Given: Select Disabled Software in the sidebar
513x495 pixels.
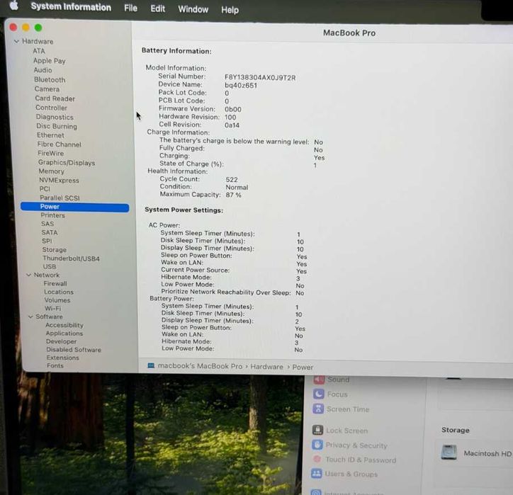Looking at the screenshot, I should 74,350.
